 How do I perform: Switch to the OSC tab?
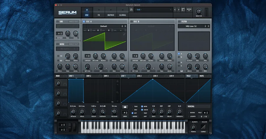click(x=87, y=12)
